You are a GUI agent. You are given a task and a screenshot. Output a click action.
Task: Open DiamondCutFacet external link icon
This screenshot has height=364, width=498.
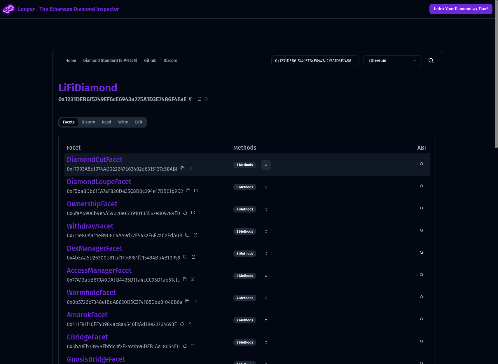[x=191, y=168]
